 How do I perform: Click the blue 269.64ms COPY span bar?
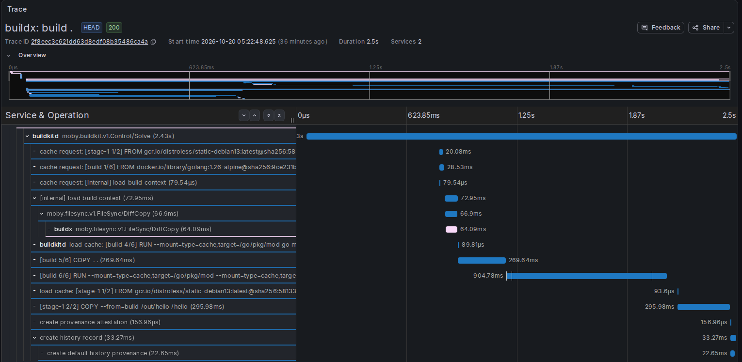[x=482, y=260]
